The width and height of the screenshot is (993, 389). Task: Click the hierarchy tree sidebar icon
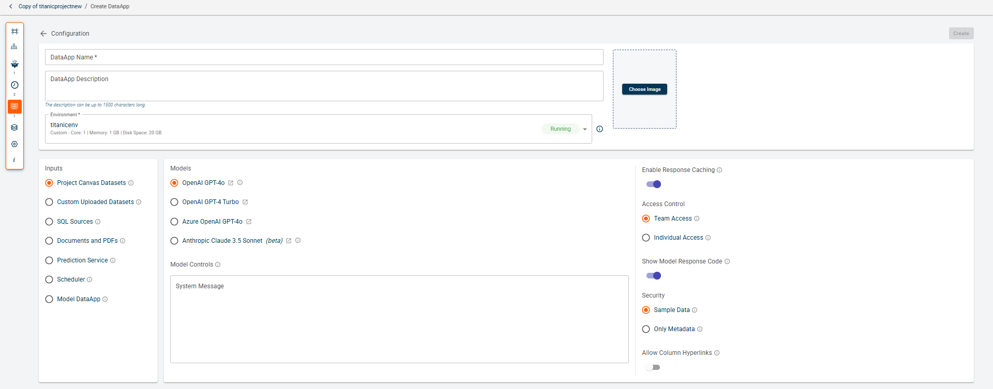[x=14, y=47]
